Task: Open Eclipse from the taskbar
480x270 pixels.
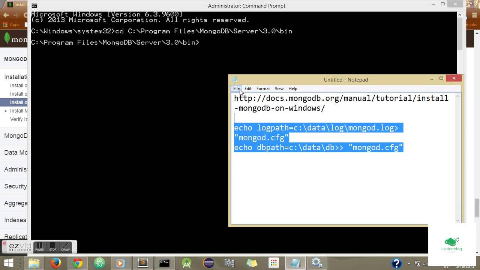Action: tap(208, 263)
